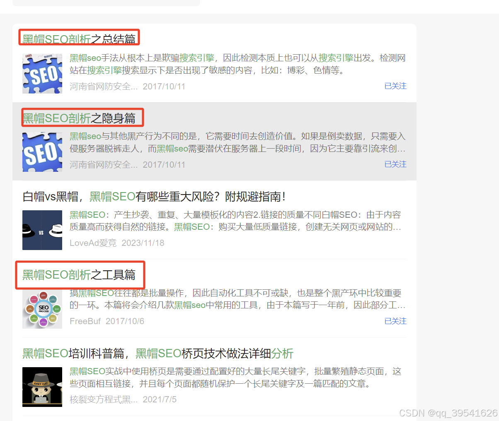The image size is (499, 421).
Task: Open article 黑帽SEO剖析之工具篇
Action: [79, 274]
